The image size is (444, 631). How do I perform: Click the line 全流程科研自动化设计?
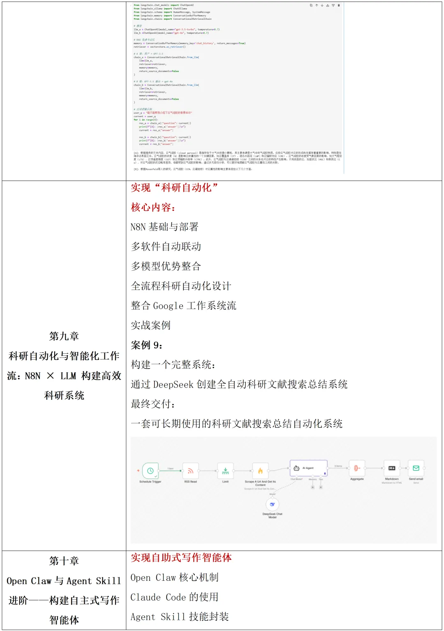click(181, 286)
